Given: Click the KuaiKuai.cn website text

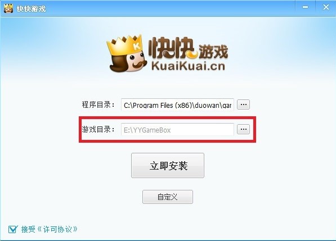Looking at the screenshot, I should coord(189,66).
